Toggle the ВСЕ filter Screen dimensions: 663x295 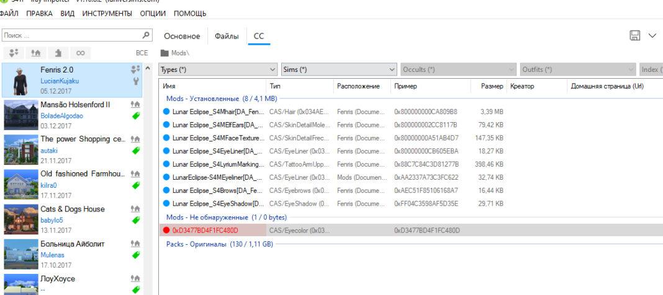pyautogui.click(x=141, y=53)
